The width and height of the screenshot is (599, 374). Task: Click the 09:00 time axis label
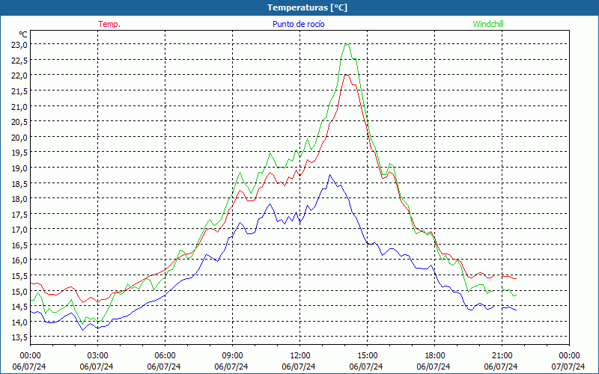coord(233,356)
